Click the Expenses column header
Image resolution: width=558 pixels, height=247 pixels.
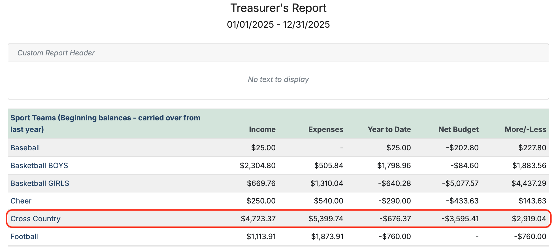click(x=326, y=129)
